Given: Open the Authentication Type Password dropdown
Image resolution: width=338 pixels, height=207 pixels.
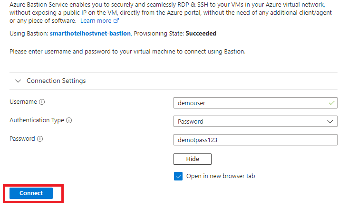Looking at the screenshot, I should click(x=255, y=121).
